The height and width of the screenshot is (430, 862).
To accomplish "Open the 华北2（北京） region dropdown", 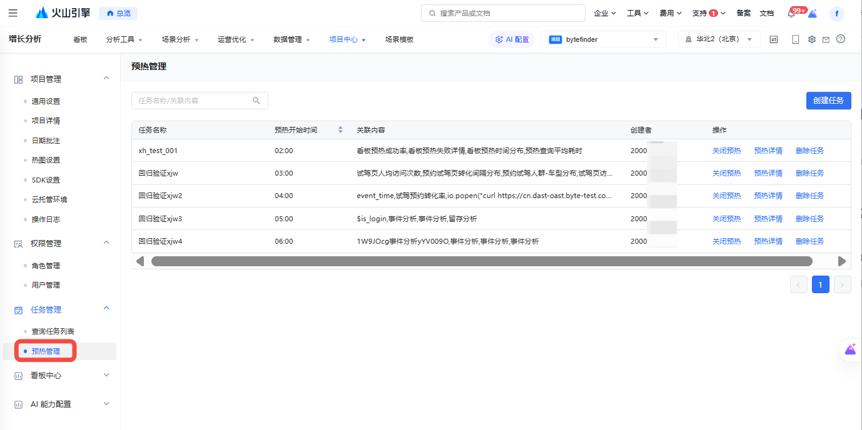I will click(719, 39).
